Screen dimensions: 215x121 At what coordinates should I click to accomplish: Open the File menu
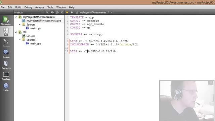(2, 7)
